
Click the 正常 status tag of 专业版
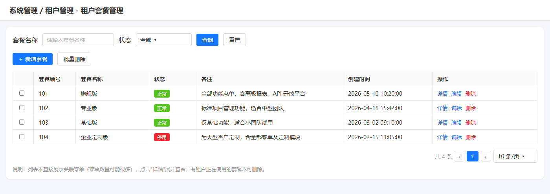pyautogui.click(x=162, y=108)
